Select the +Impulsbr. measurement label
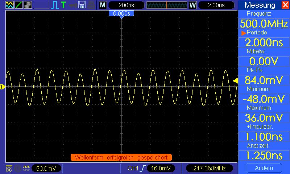The width and height of the screenshot is (290, 174). [260, 127]
